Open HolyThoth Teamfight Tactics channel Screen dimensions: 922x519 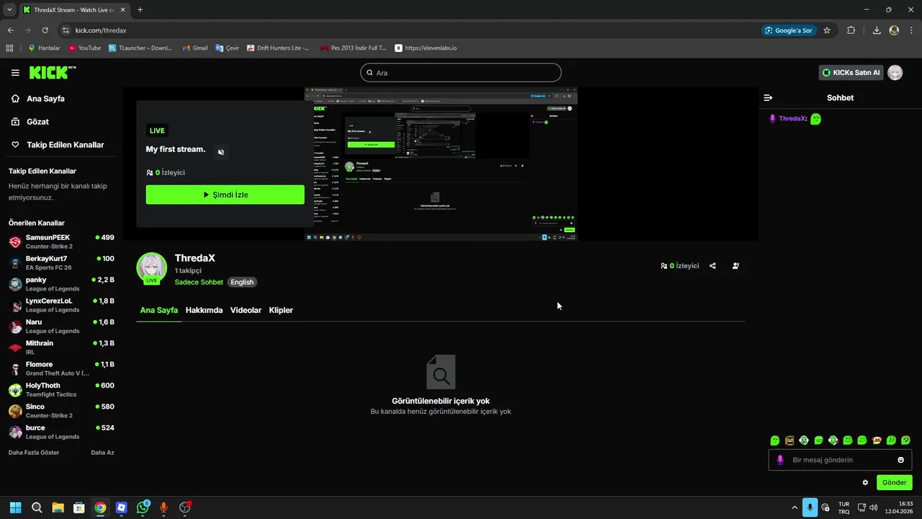(61, 389)
